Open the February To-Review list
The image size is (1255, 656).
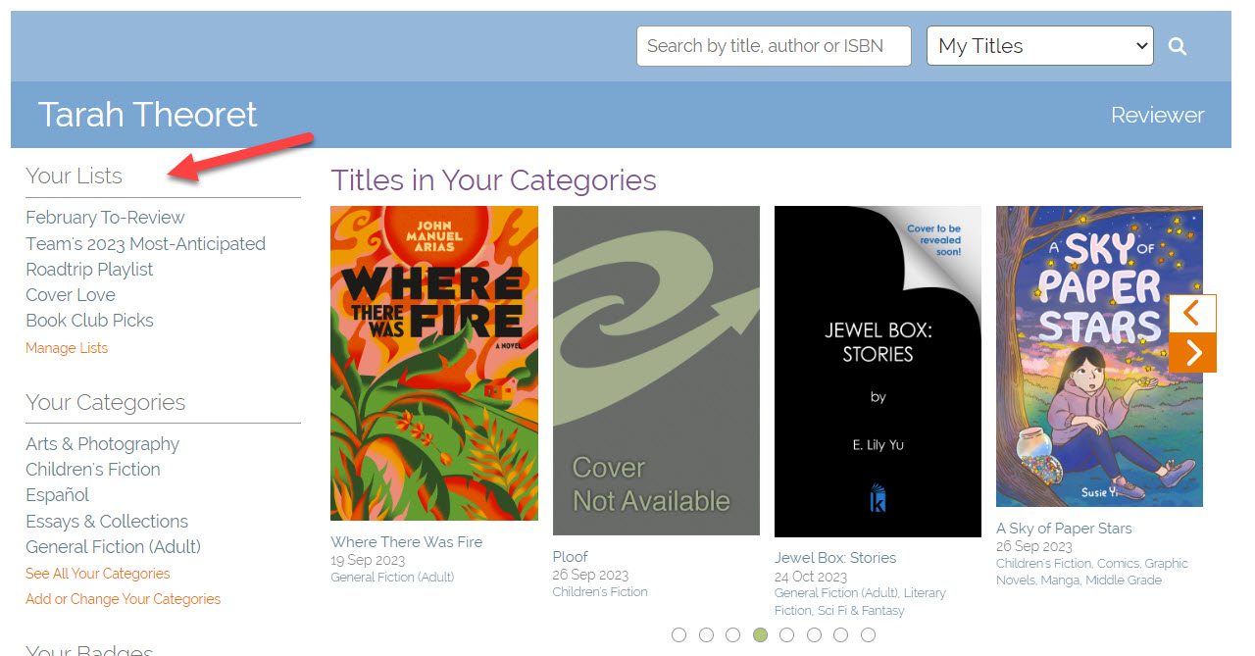(x=105, y=218)
